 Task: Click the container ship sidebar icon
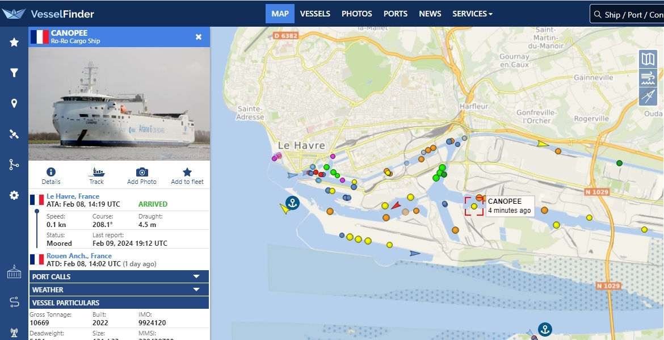click(14, 272)
